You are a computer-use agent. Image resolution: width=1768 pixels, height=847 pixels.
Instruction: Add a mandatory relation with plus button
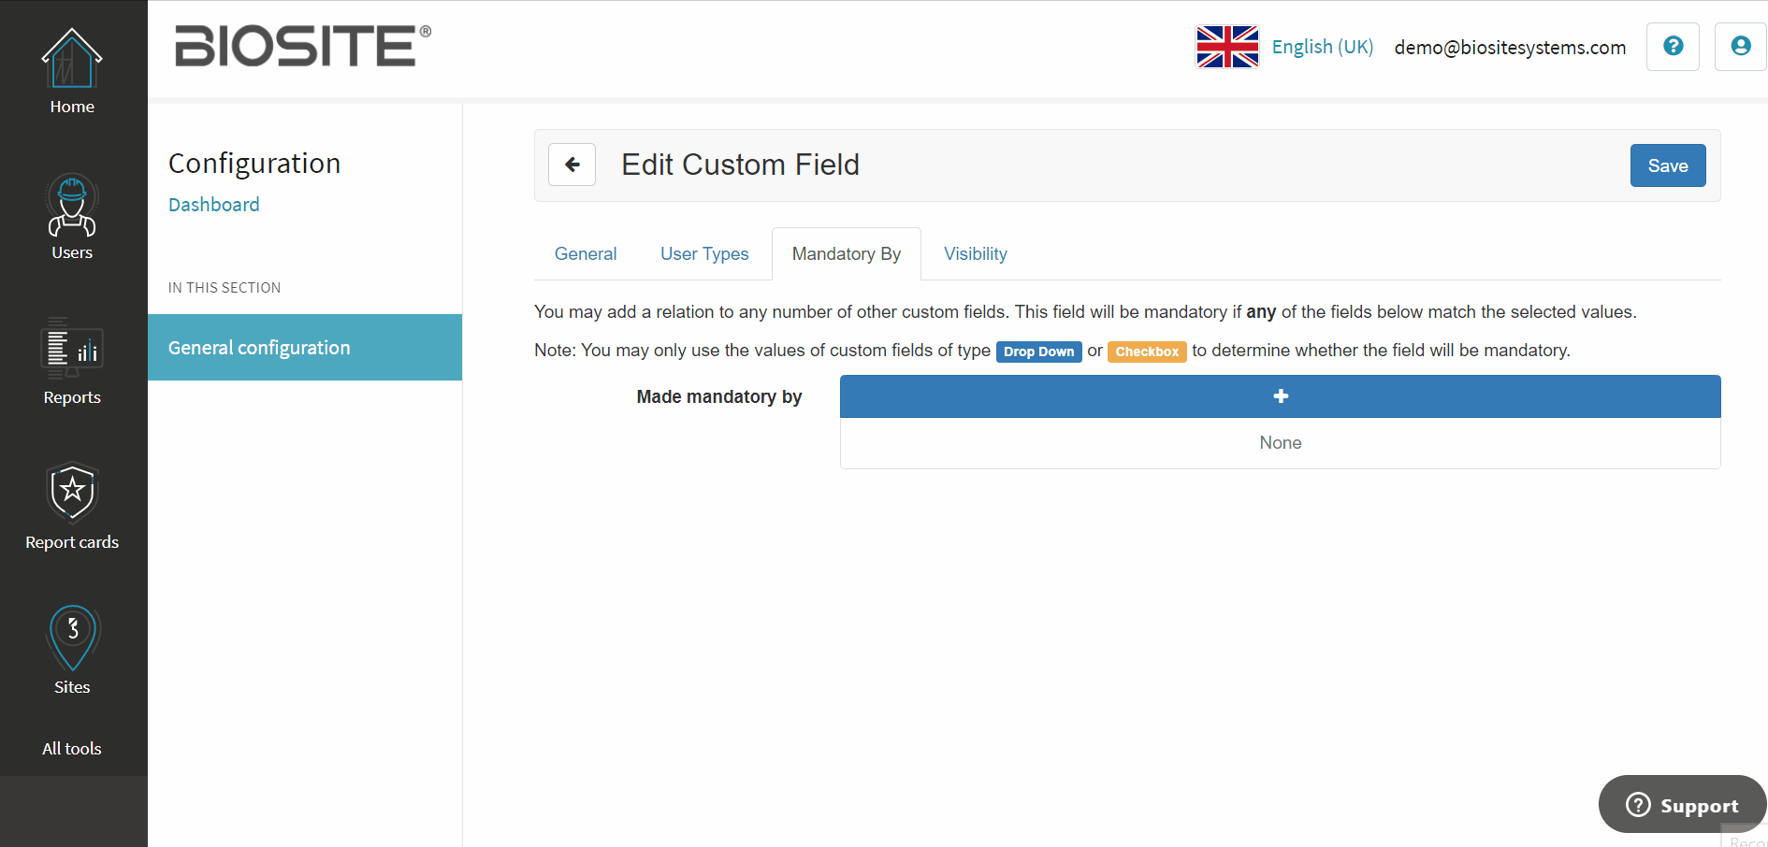1281,396
